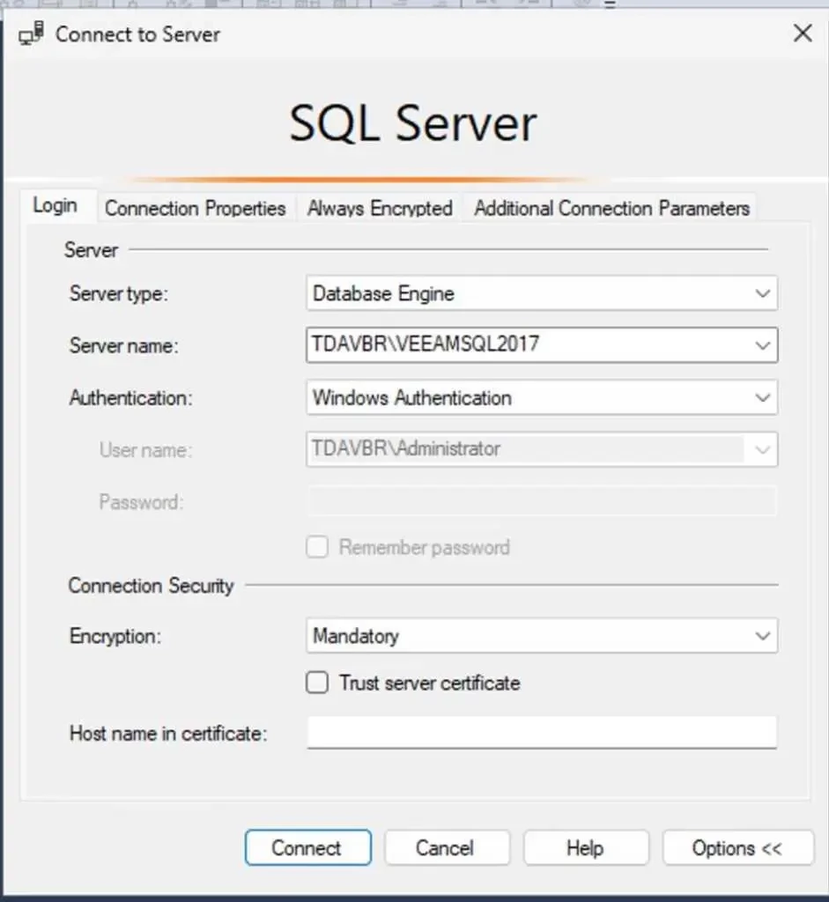829x902 pixels.
Task: Select the Login tab
Action: click(x=56, y=205)
